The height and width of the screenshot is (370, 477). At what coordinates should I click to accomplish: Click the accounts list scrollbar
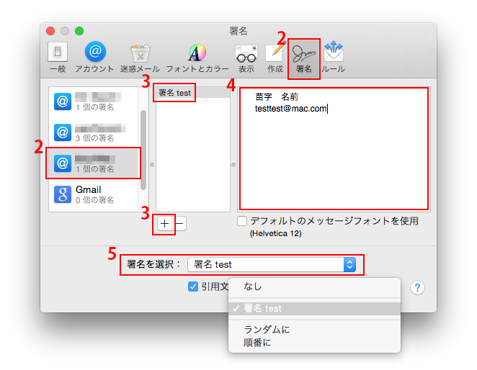pos(143,150)
